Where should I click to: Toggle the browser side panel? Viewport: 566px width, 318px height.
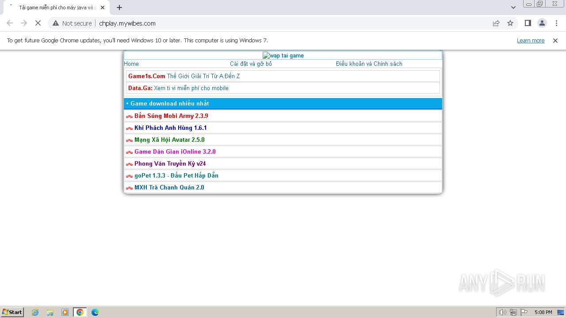point(528,23)
